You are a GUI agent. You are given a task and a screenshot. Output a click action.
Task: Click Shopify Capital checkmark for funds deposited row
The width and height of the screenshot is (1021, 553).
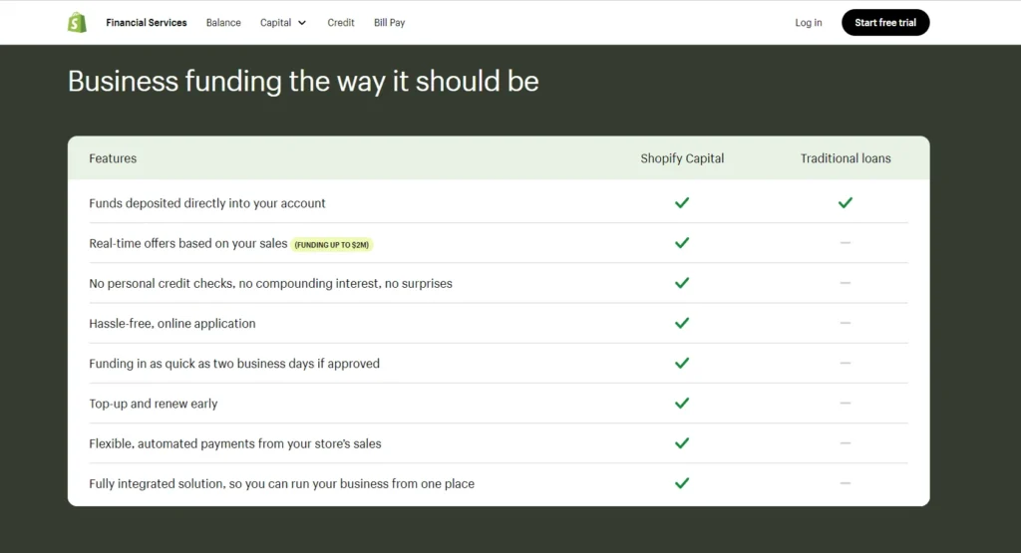click(682, 203)
